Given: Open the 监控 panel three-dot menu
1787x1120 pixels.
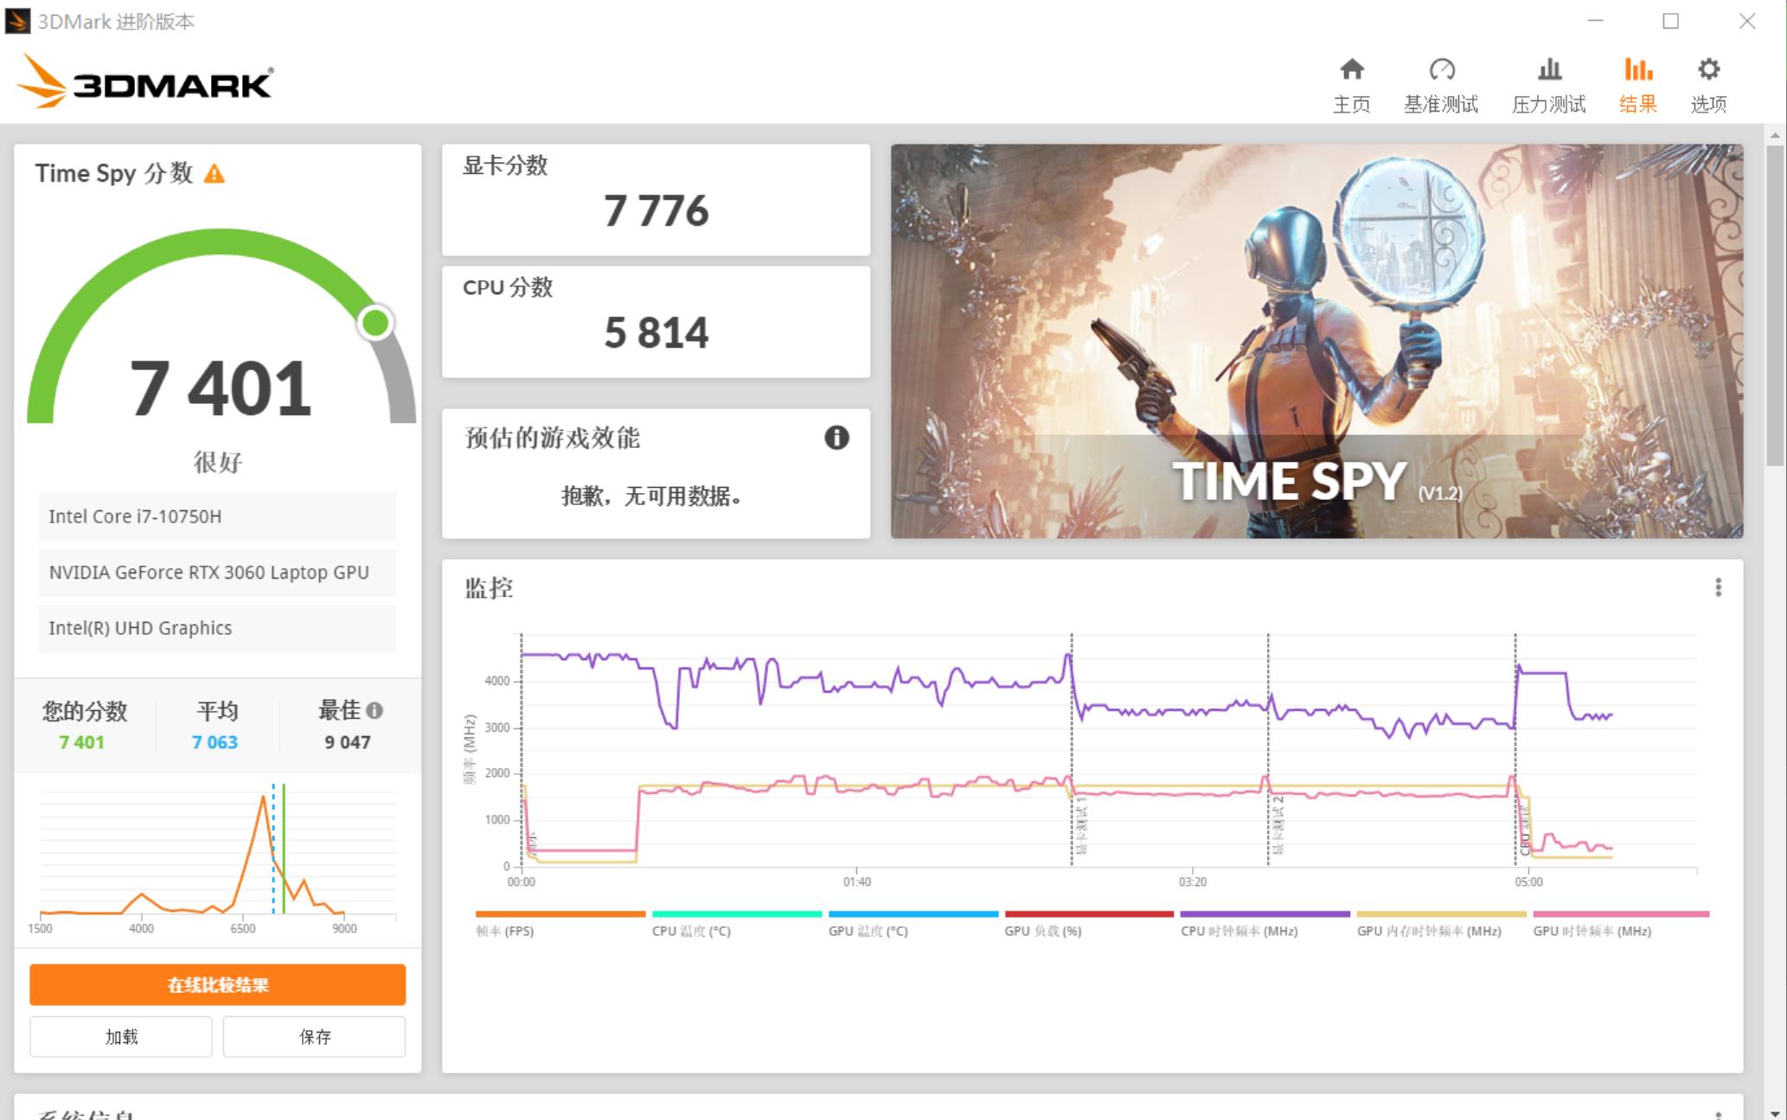Looking at the screenshot, I should coord(1718,587).
